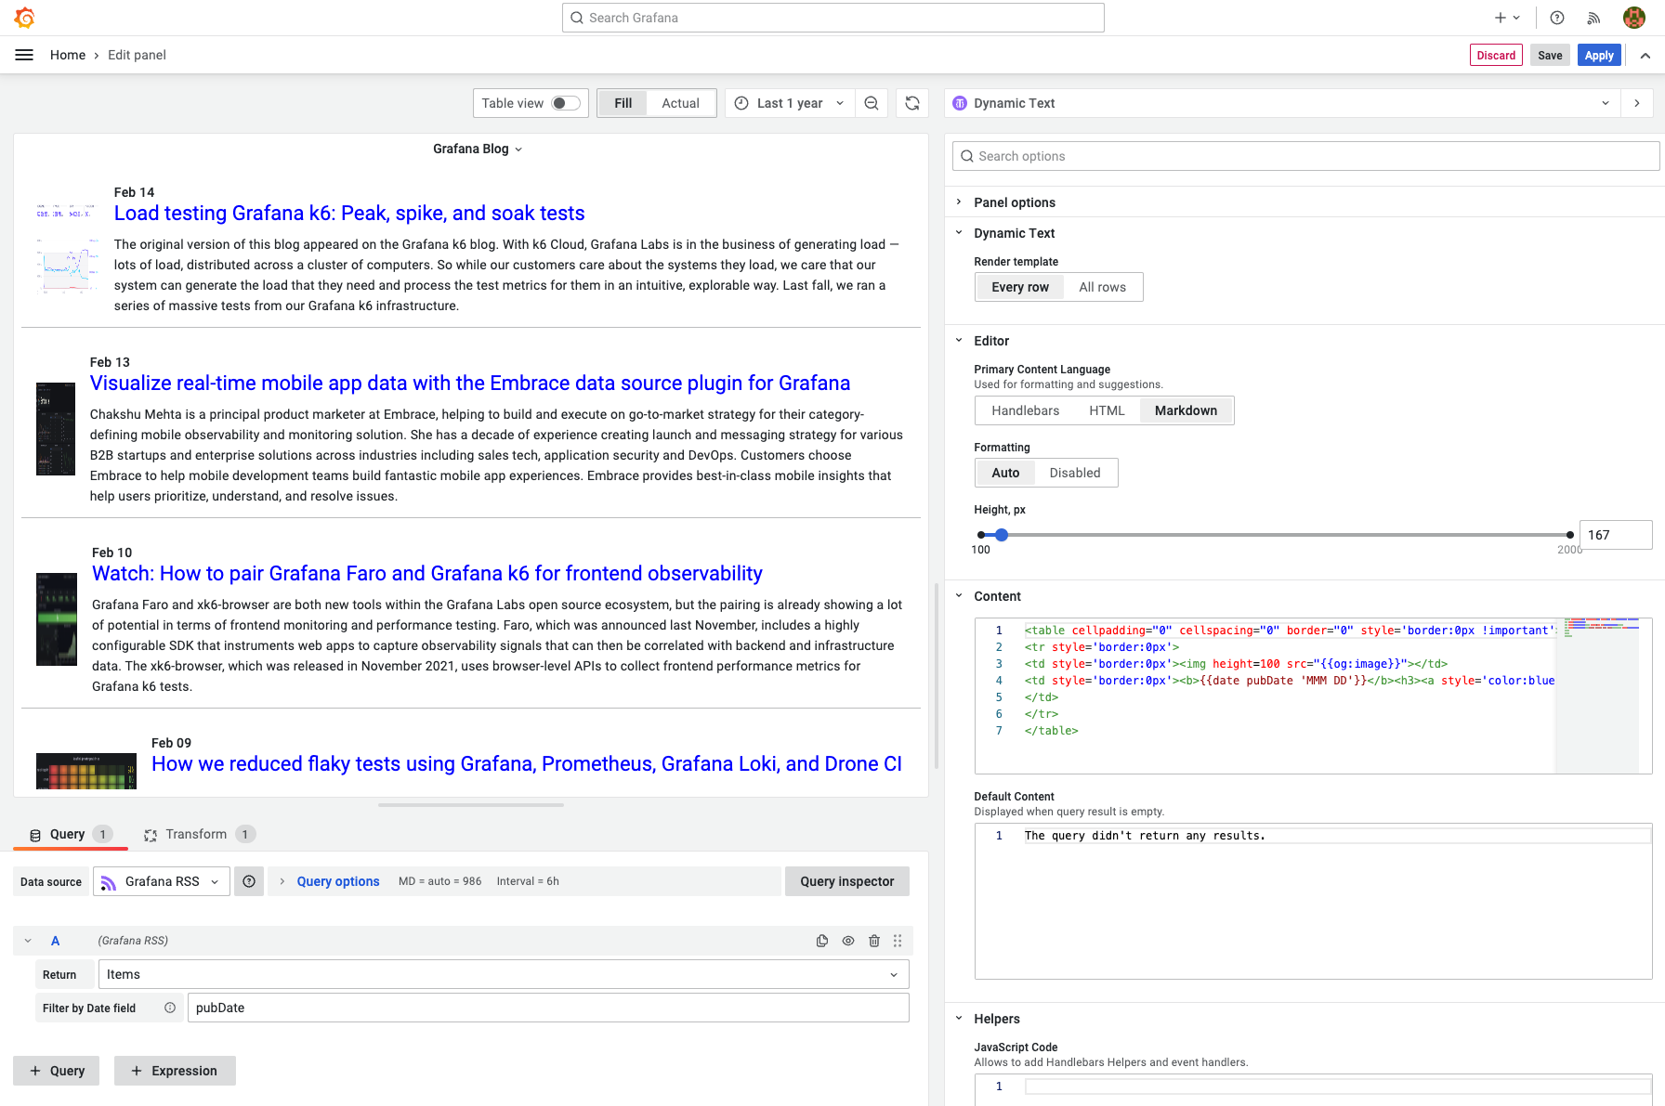Click the data source help icon
Viewport: 1665px width, 1106px height.
[x=249, y=881]
